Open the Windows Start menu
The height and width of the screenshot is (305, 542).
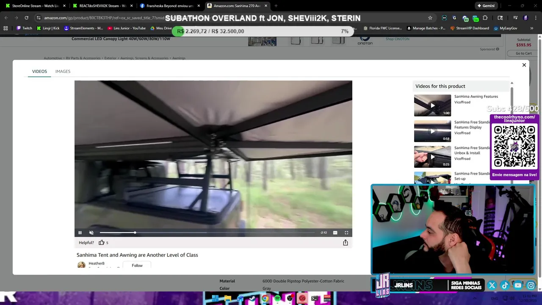pyautogui.click(x=215, y=299)
